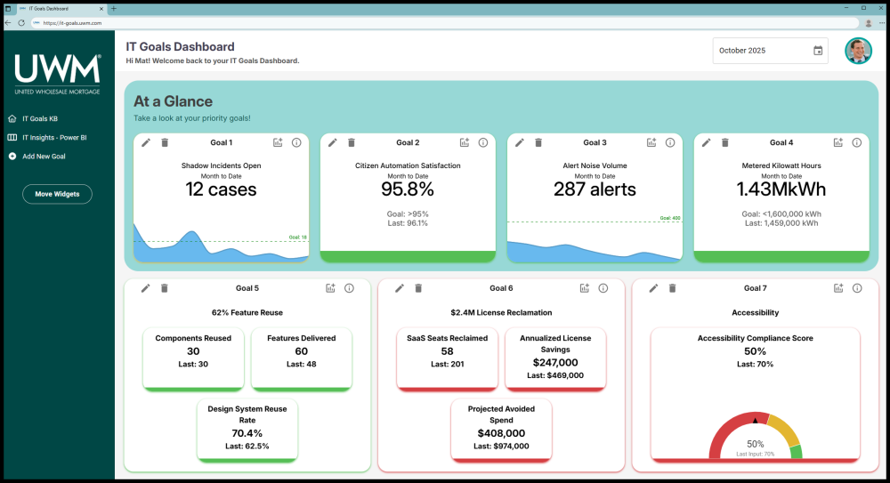This screenshot has width=890, height=483.
Task: Click 'Goal: <1,600,000 kWh' text
Action: click(x=781, y=214)
